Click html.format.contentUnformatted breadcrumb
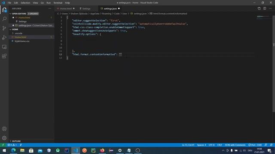Image resolution: width=275 pixels, height=154 pixels. pos(170,14)
